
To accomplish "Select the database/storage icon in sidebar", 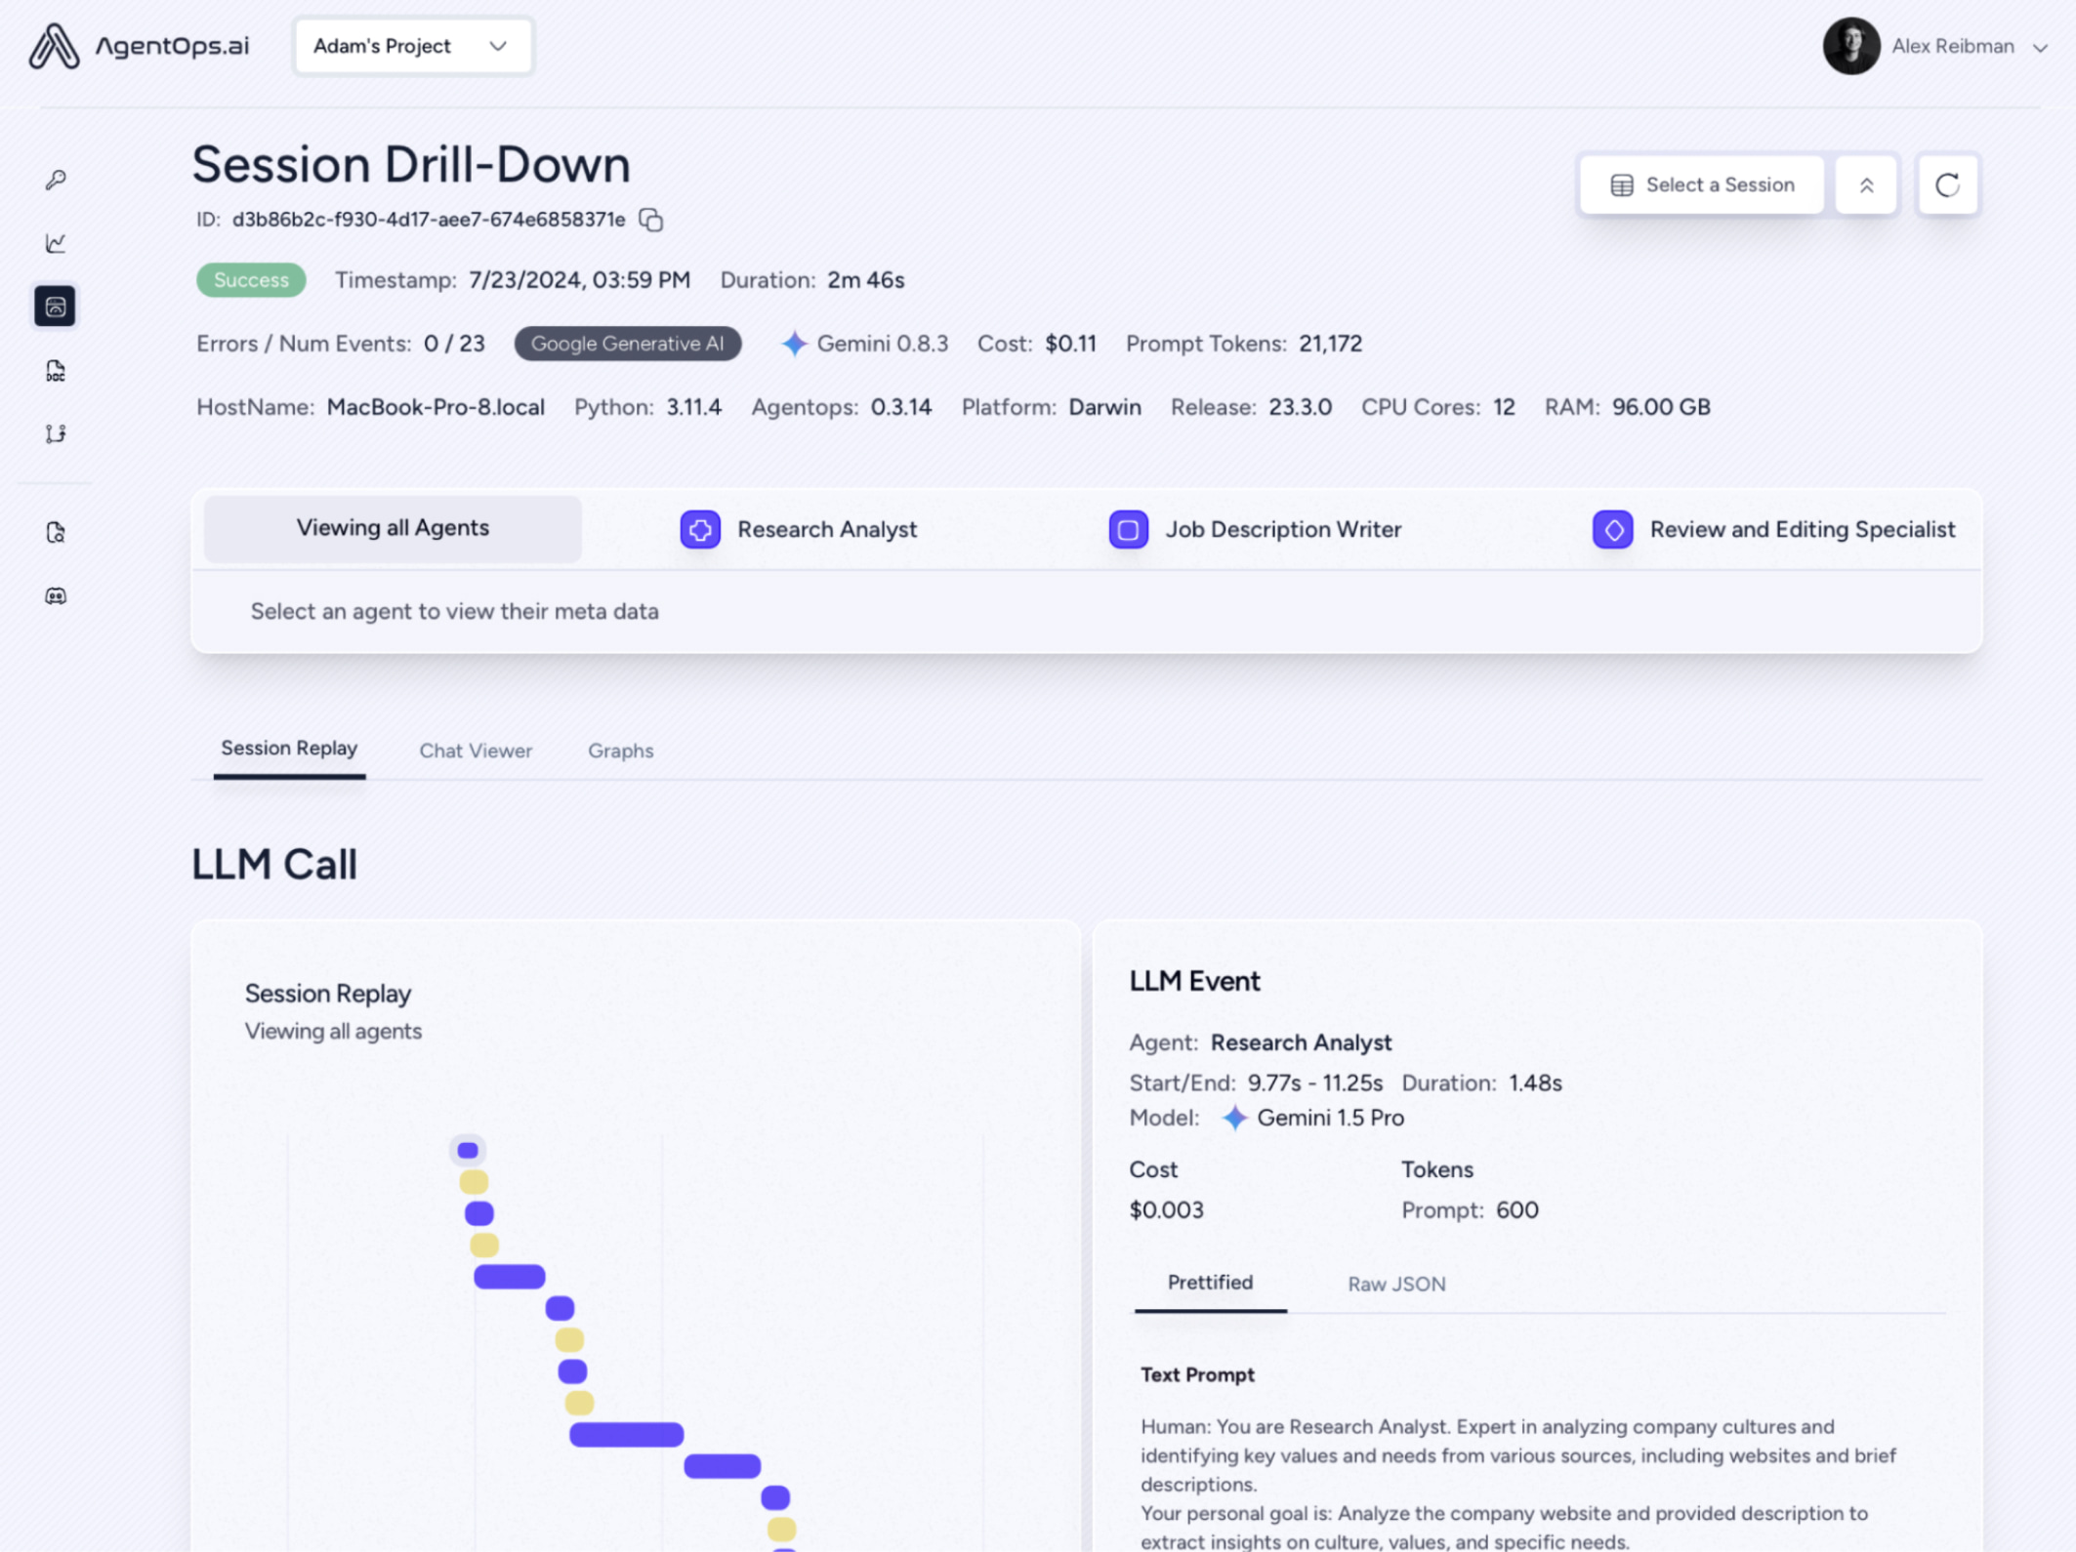I will tap(57, 305).
